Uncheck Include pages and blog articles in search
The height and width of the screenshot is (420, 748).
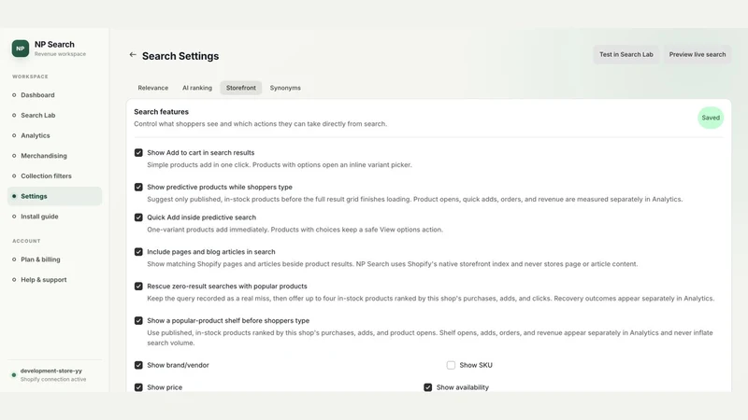[x=138, y=252]
